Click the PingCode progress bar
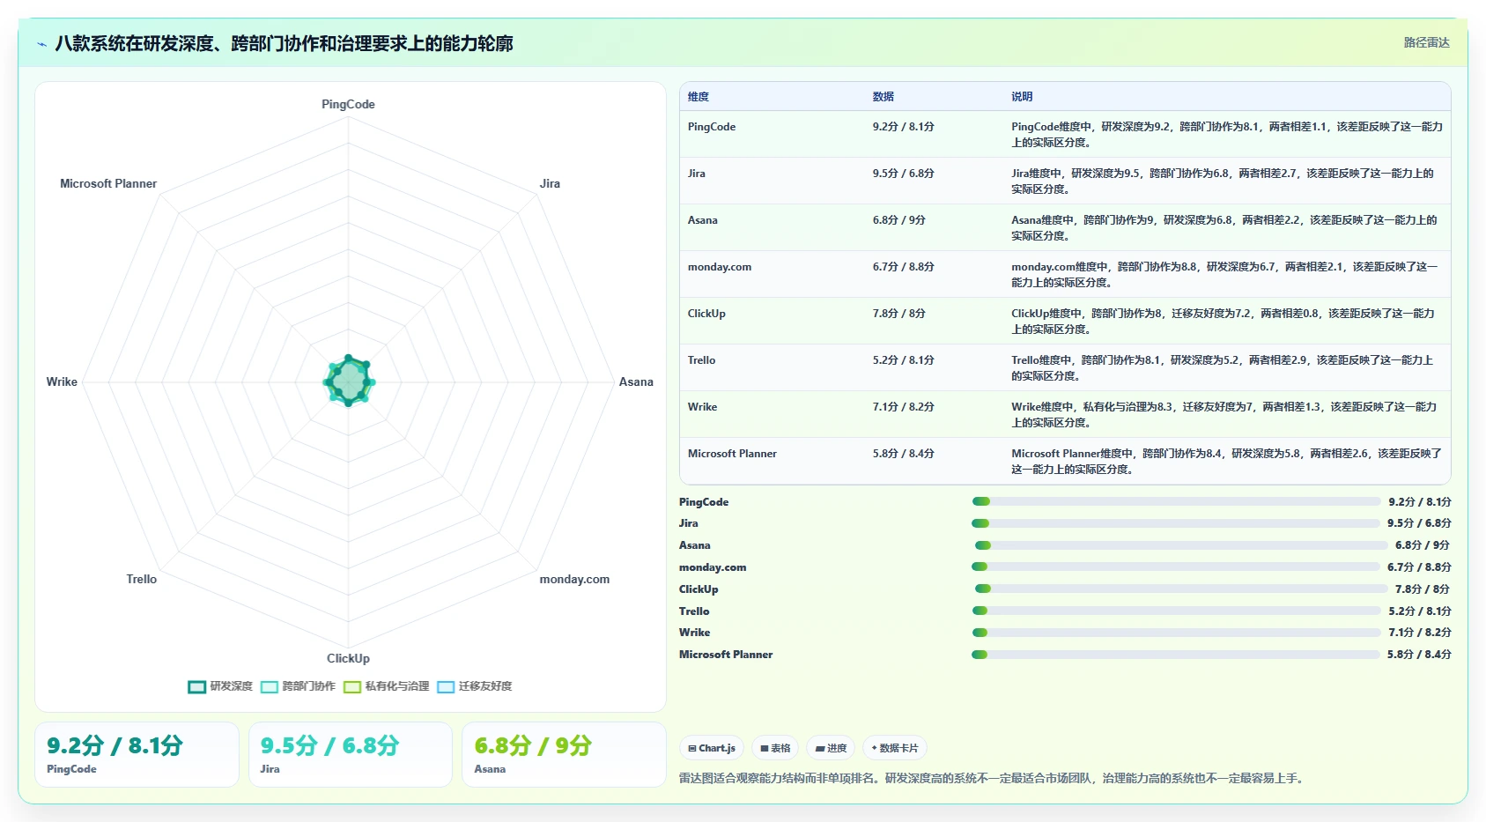 [x=1176, y=501]
